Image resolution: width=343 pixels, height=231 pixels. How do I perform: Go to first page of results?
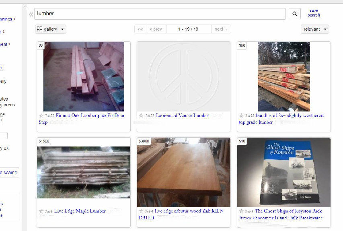(140, 29)
